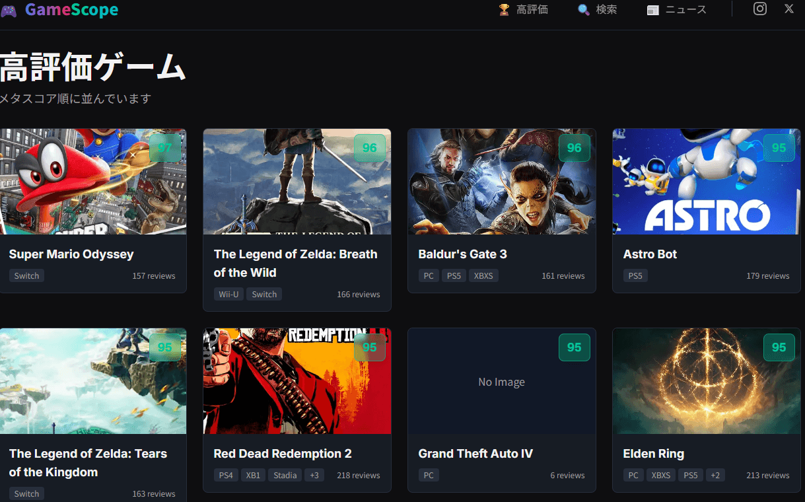Select the Wii-U tag on Breath of the Wild

229,294
